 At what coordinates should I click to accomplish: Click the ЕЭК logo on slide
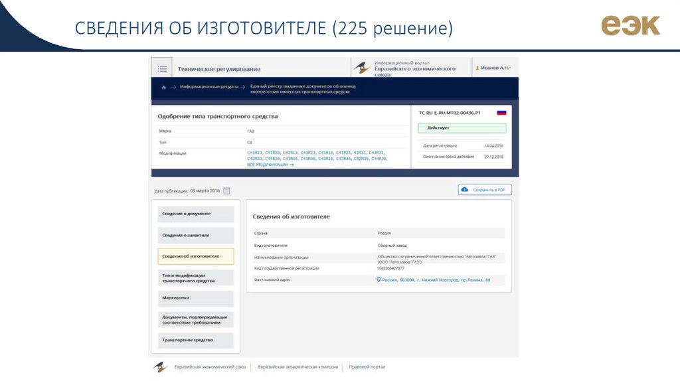pos(630,26)
